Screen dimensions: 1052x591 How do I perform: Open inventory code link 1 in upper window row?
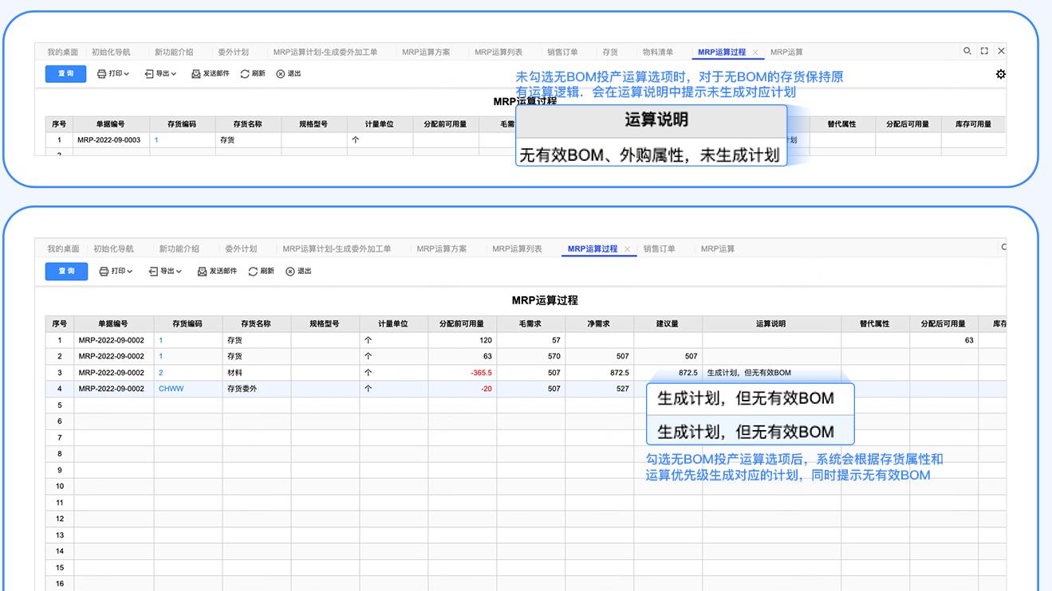(x=156, y=139)
